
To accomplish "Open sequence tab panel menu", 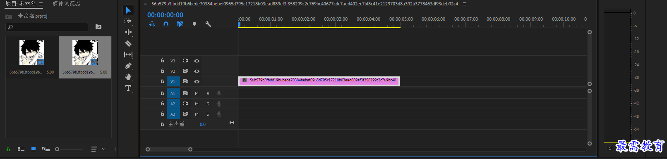I will point(465,4).
